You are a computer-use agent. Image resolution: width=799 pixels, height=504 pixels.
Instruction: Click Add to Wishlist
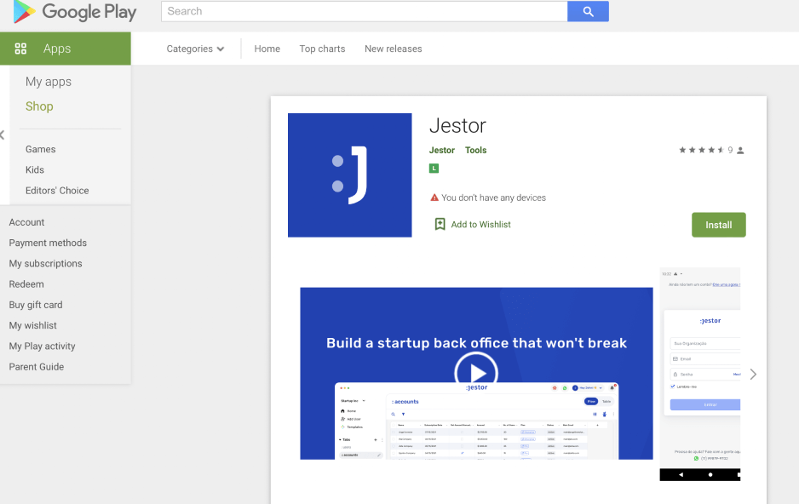(480, 225)
